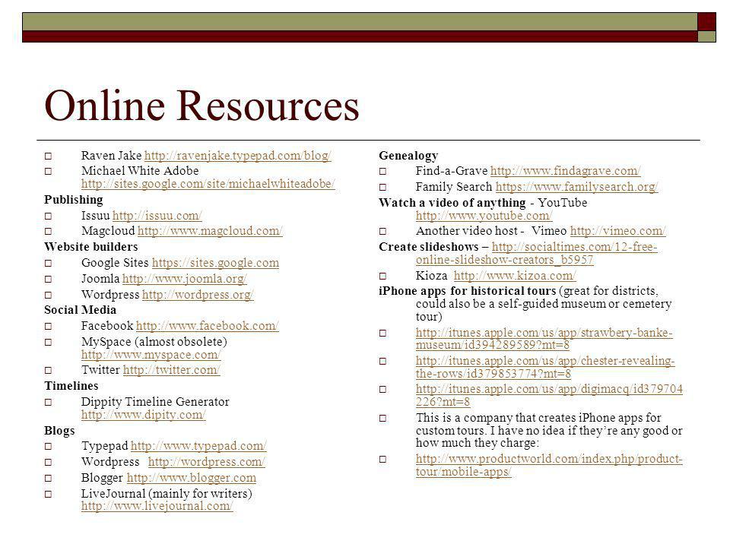
Task: Visit the vimeo.com link
Action: click(x=617, y=231)
